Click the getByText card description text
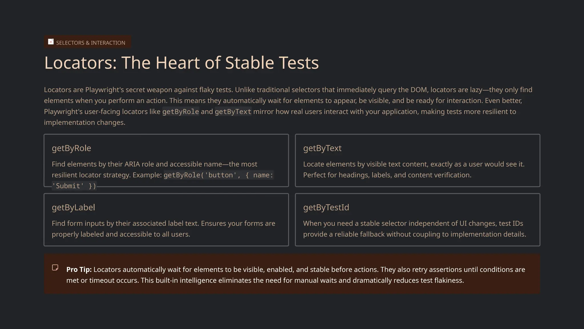 (413, 170)
